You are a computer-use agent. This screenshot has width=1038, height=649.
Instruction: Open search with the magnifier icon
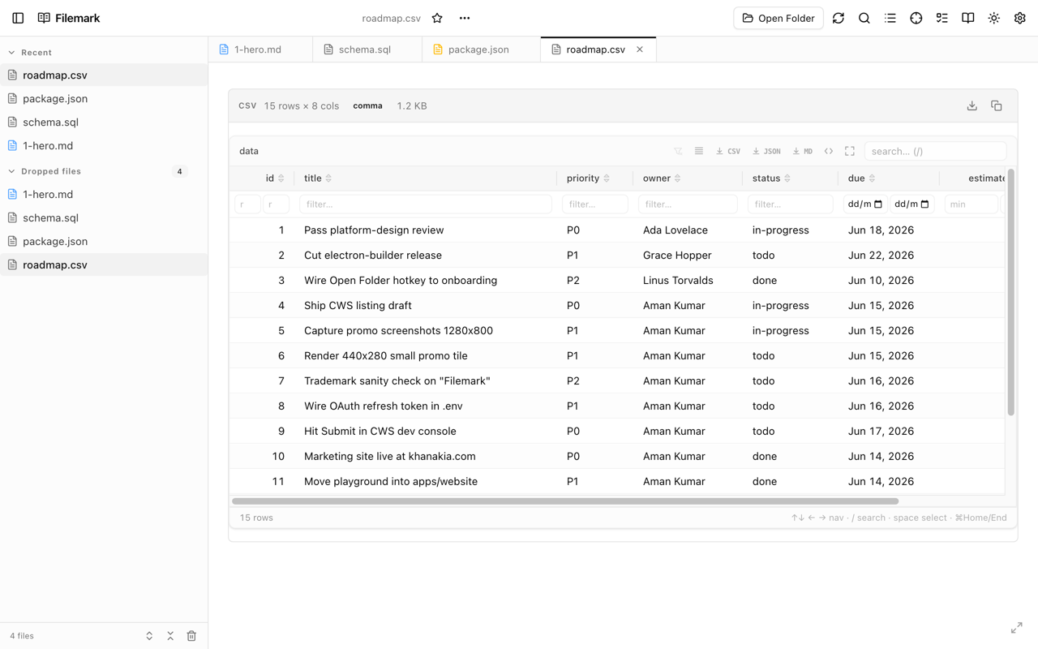click(x=864, y=18)
